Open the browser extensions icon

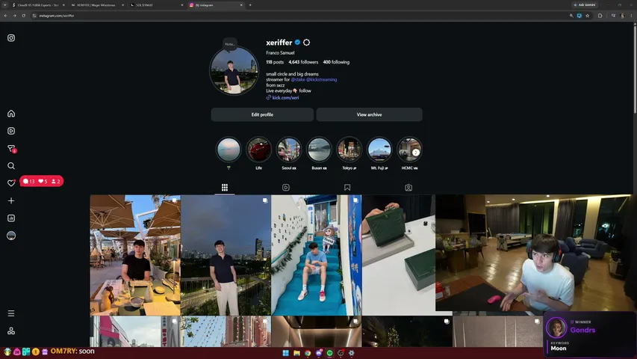[x=600, y=16]
